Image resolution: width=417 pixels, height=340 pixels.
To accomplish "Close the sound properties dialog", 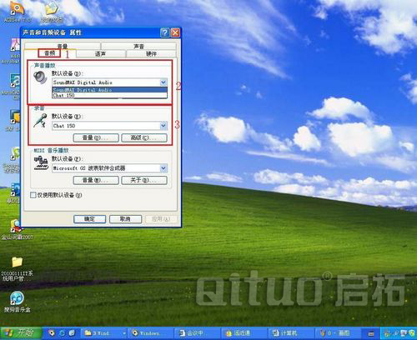I will [175, 32].
